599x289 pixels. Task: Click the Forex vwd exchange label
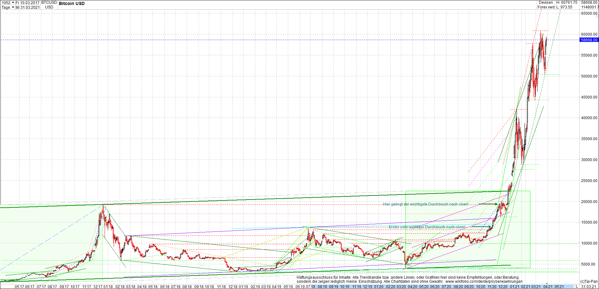[x=546, y=7]
